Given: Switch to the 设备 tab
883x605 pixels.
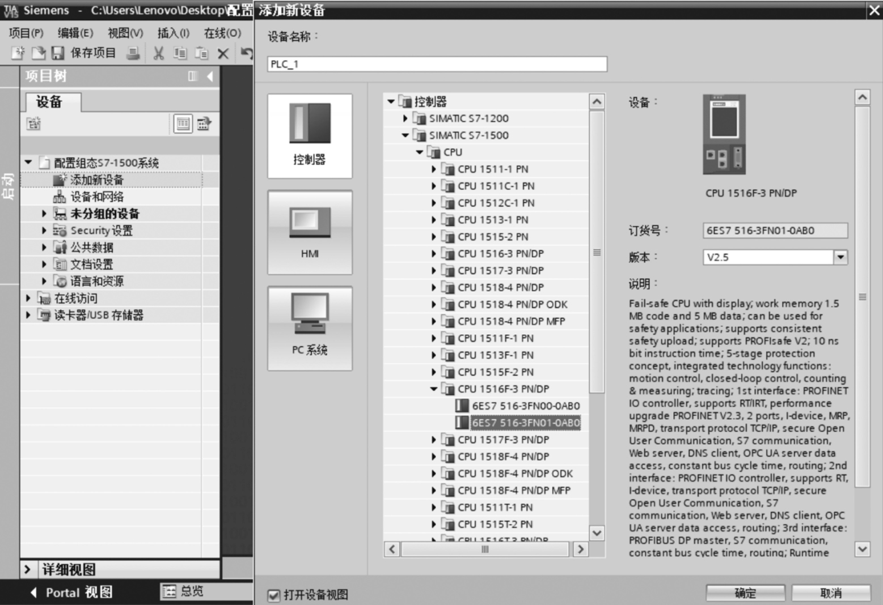Looking at the screenshot, I should (53, 102).
